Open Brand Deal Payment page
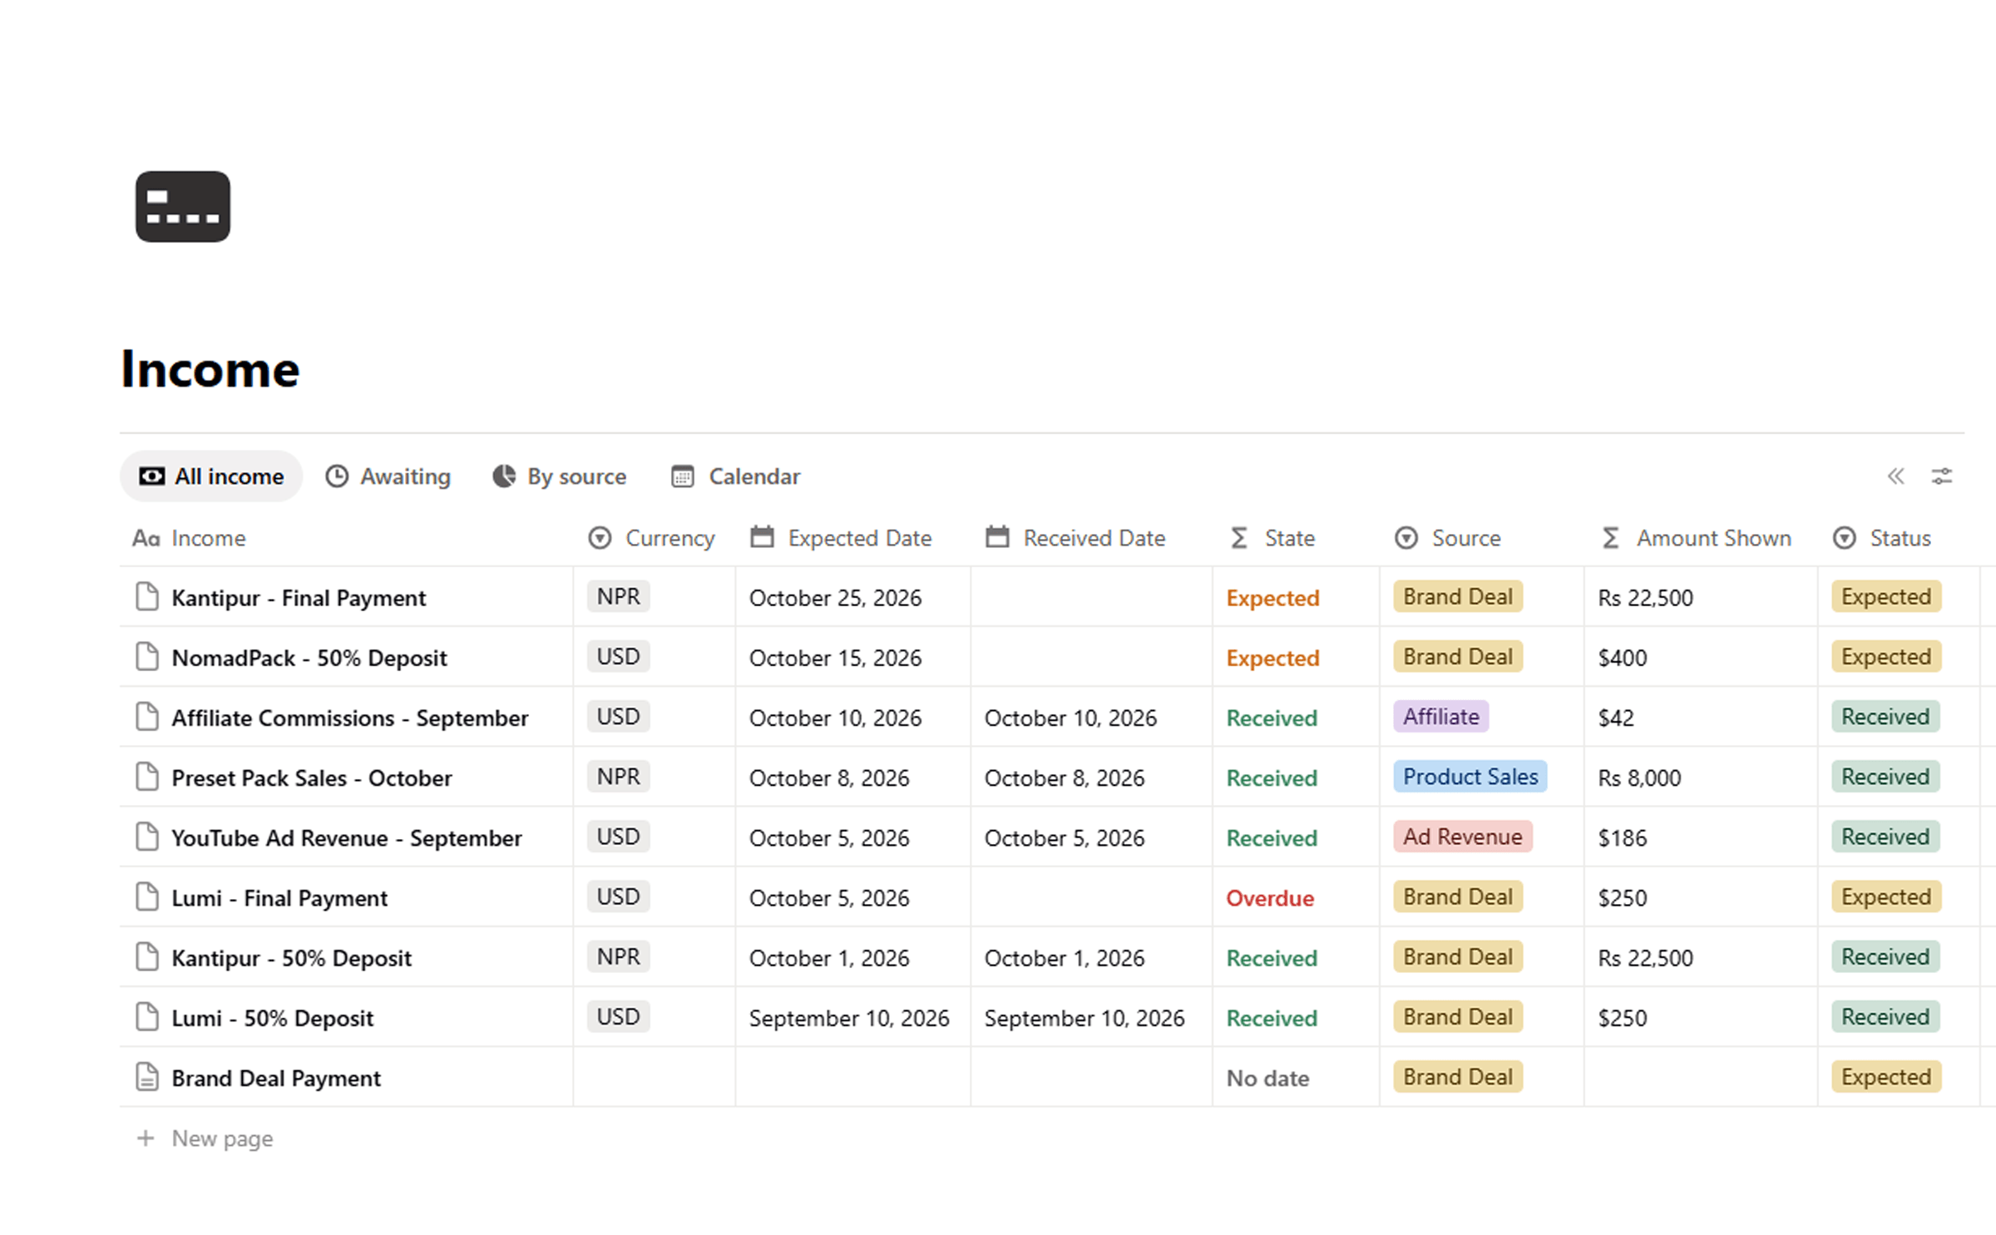Viewport: 1996px width, 1235px height. click(276, 1078)
